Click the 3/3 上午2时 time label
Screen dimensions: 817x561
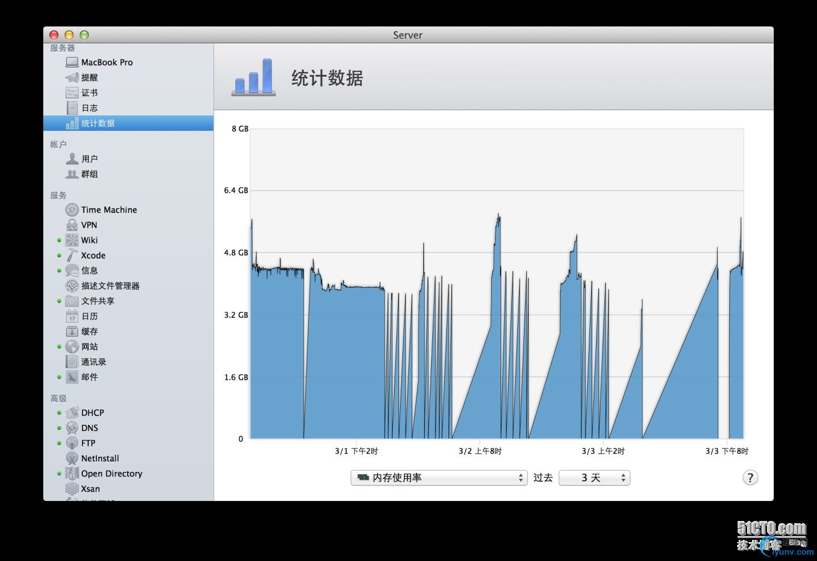(603, 451)
